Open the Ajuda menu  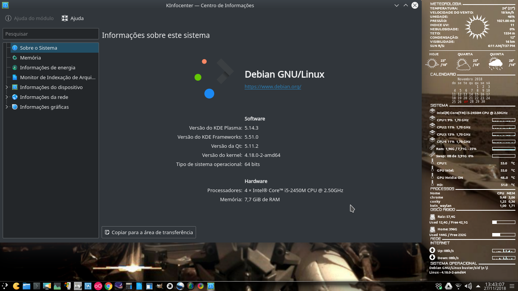click(x=72, y=18)
